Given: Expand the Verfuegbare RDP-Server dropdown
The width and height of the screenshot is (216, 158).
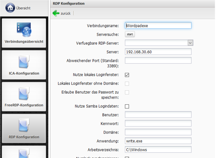Looking at the screenshot, I should point(190,43).
